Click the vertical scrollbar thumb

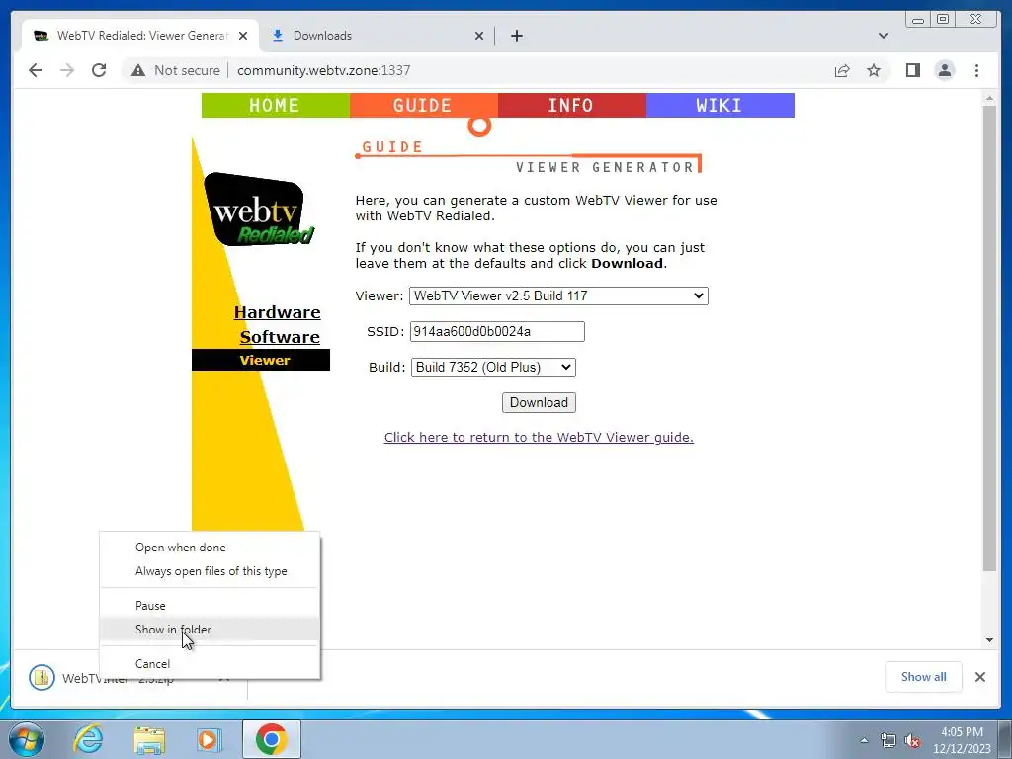click(x=989, y=338)
